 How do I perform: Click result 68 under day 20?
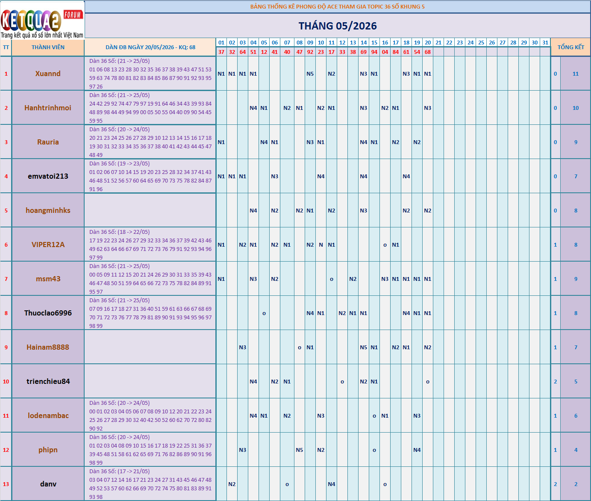pos(428,52)
